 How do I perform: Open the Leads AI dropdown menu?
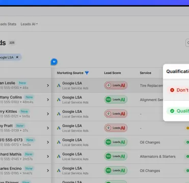coord(29,24)
